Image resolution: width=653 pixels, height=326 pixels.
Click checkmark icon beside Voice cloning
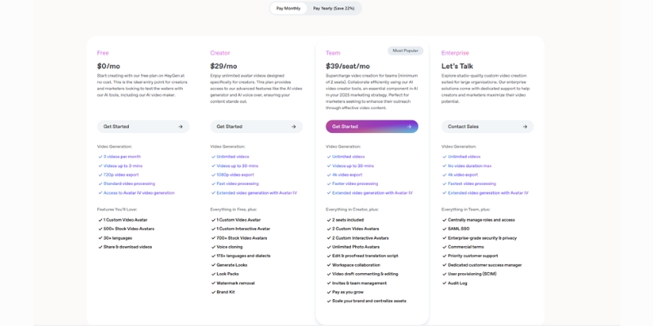tap(213, 247)
